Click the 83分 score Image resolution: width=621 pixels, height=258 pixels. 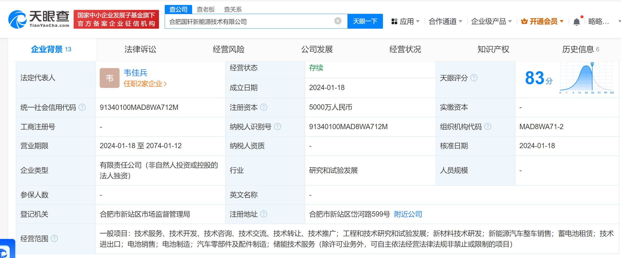pos(539,78)
